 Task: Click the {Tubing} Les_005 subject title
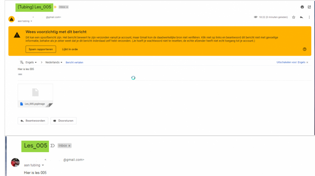tap(34, 7)
